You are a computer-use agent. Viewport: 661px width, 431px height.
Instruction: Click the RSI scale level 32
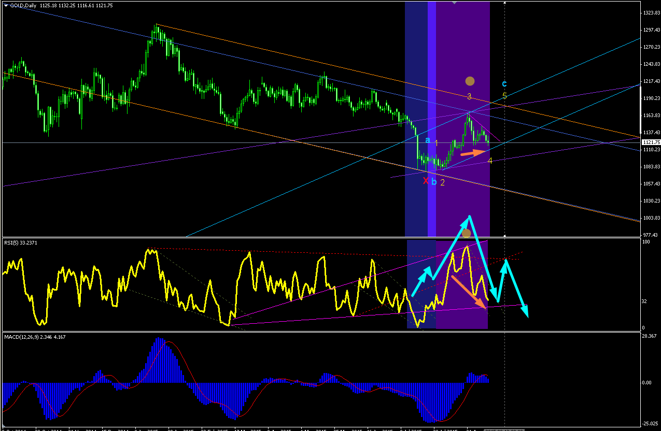645,301
